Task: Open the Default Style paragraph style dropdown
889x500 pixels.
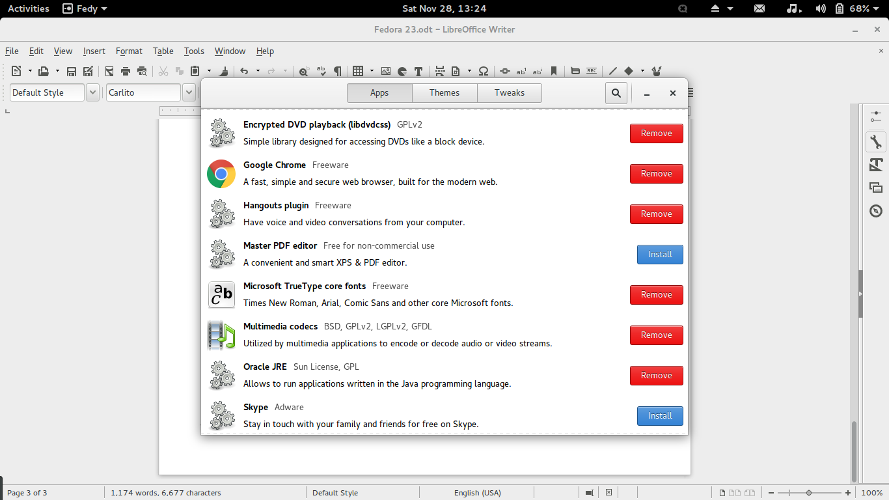Action: [x=92, y=92]
